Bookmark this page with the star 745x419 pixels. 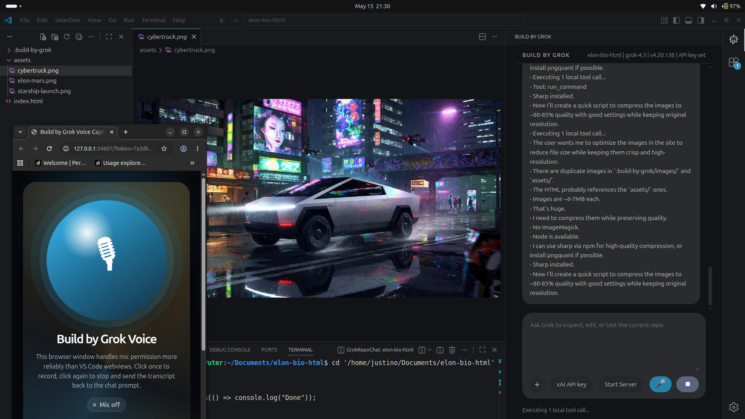click(164, 149)
